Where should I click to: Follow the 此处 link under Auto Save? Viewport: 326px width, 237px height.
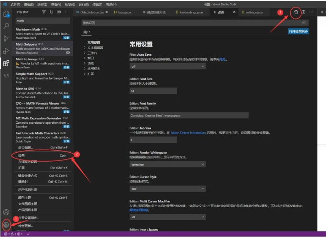click(222, 59)
